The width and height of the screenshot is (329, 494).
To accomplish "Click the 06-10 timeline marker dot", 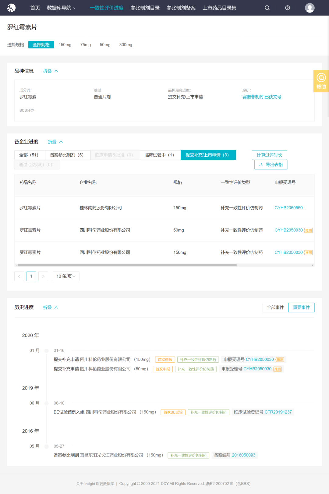I will click(x=47, y=403).
